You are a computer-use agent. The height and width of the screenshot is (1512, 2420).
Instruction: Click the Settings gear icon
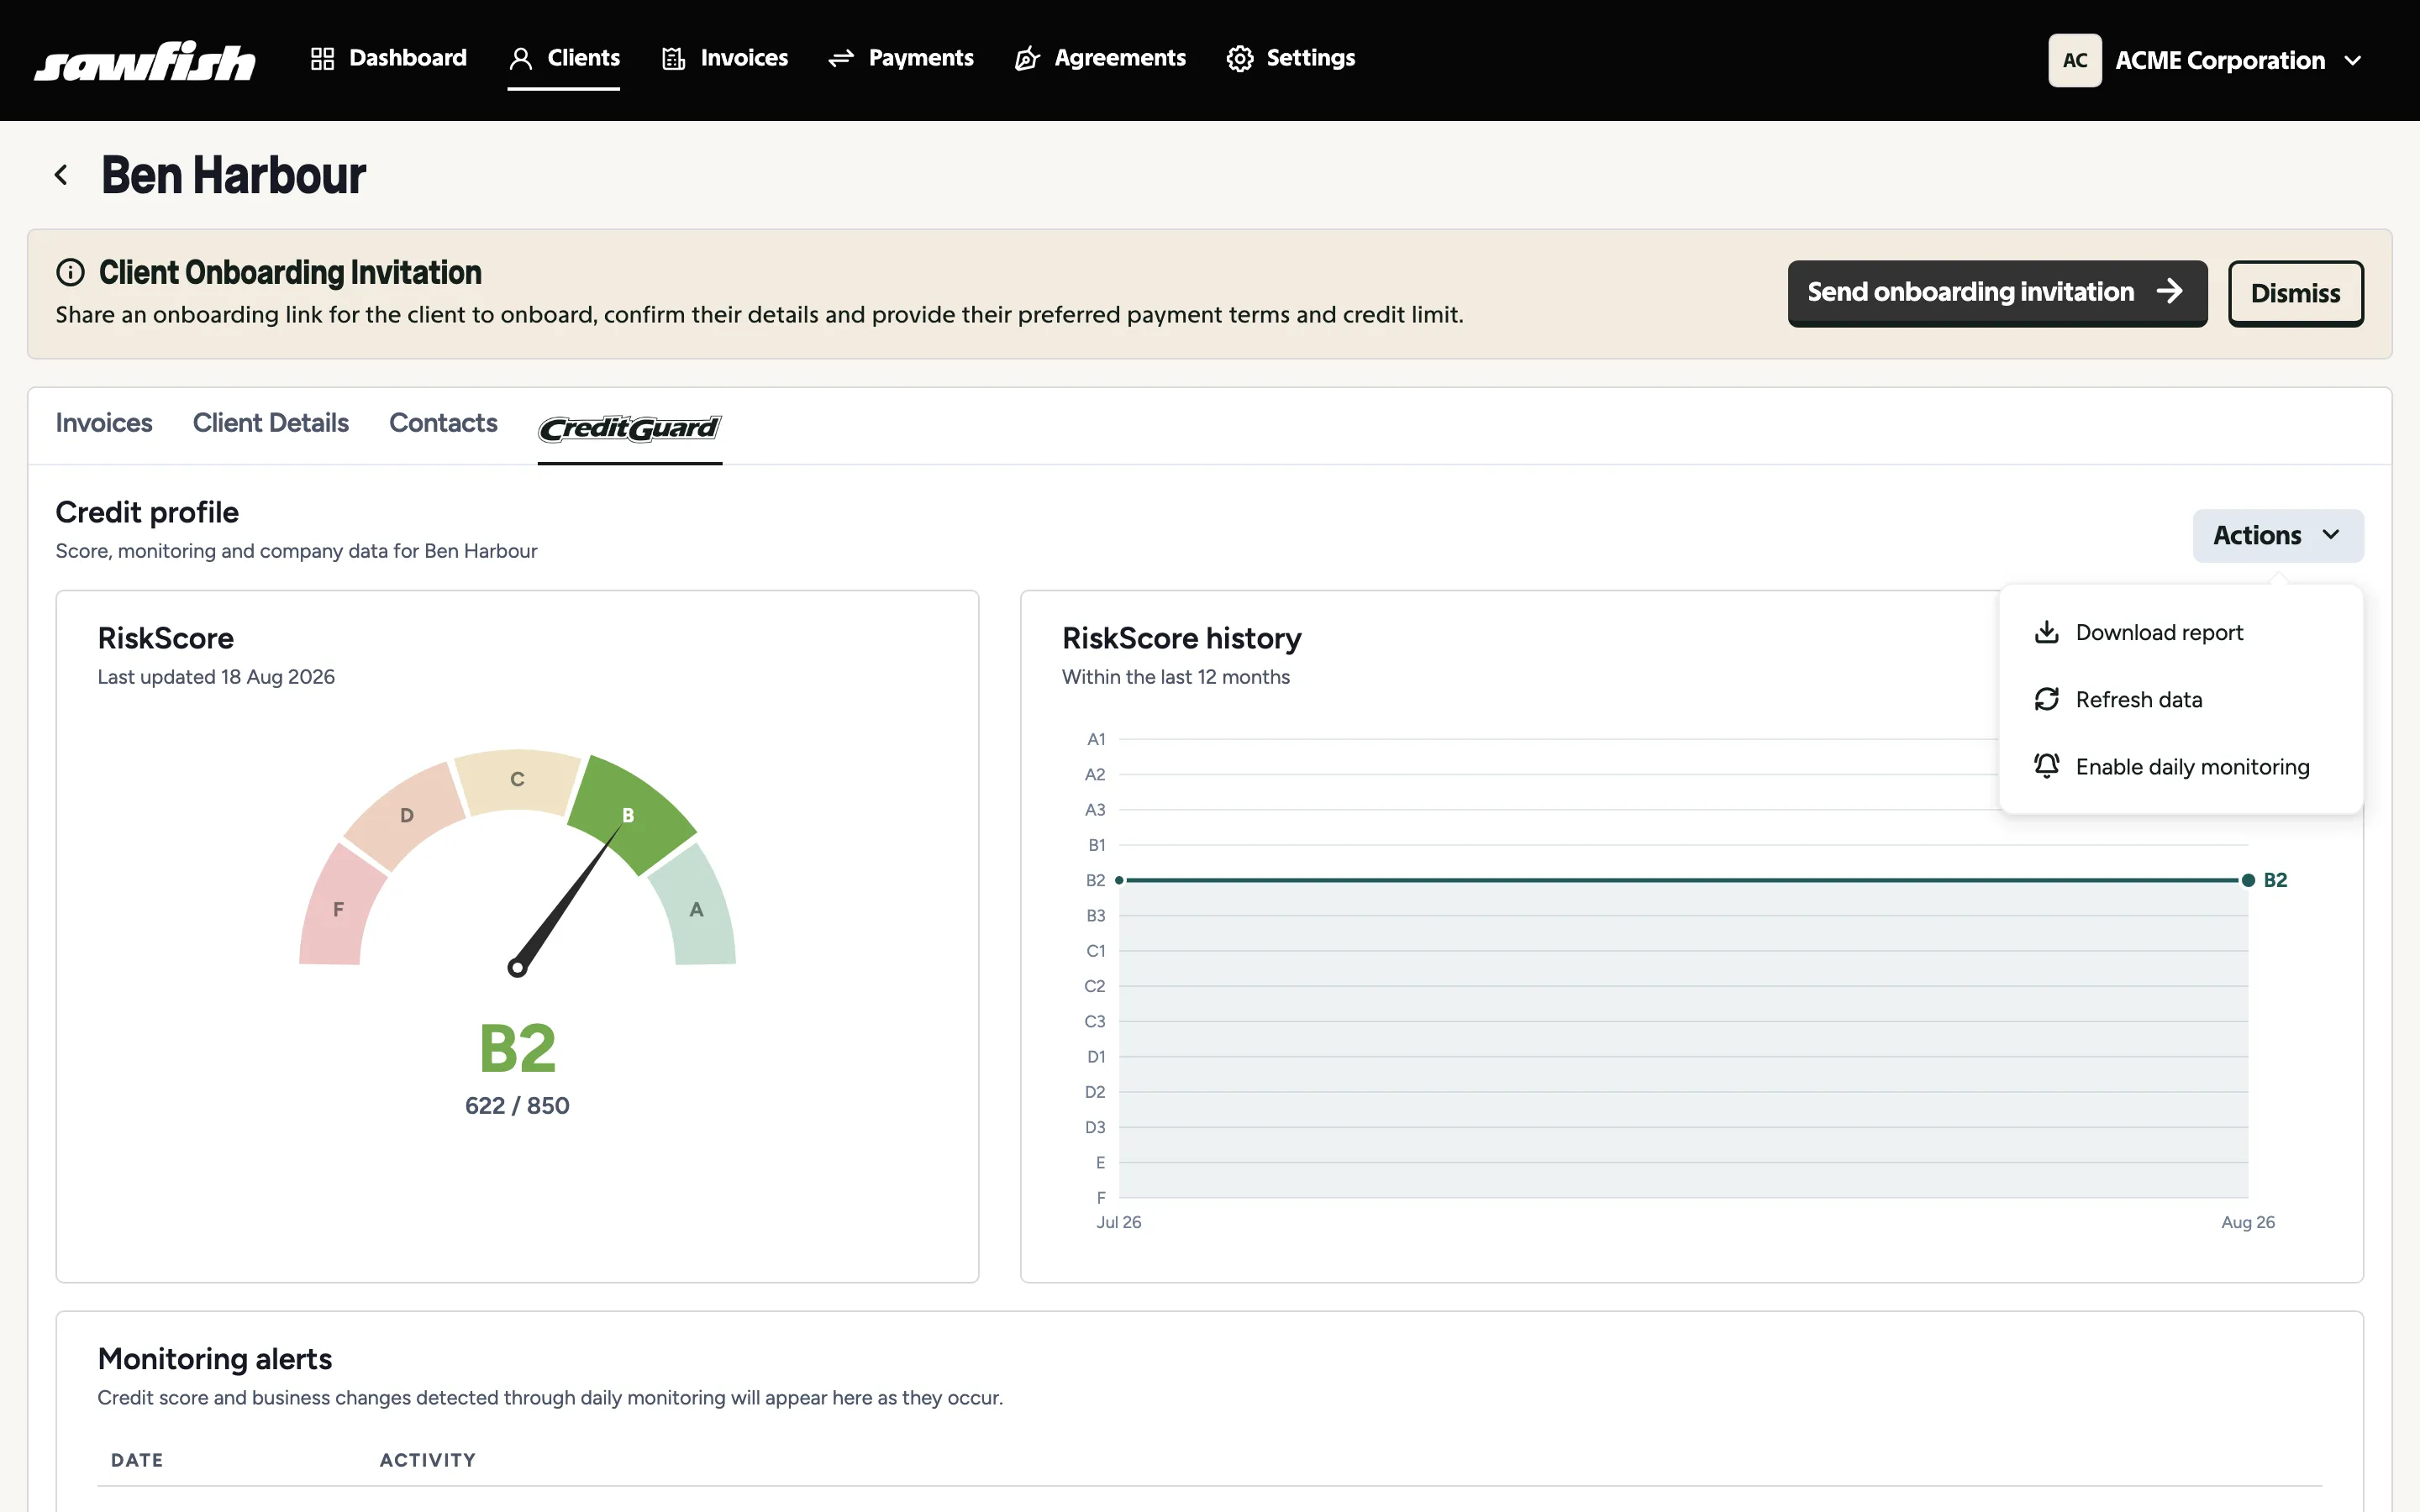[x=1240, y=59]
